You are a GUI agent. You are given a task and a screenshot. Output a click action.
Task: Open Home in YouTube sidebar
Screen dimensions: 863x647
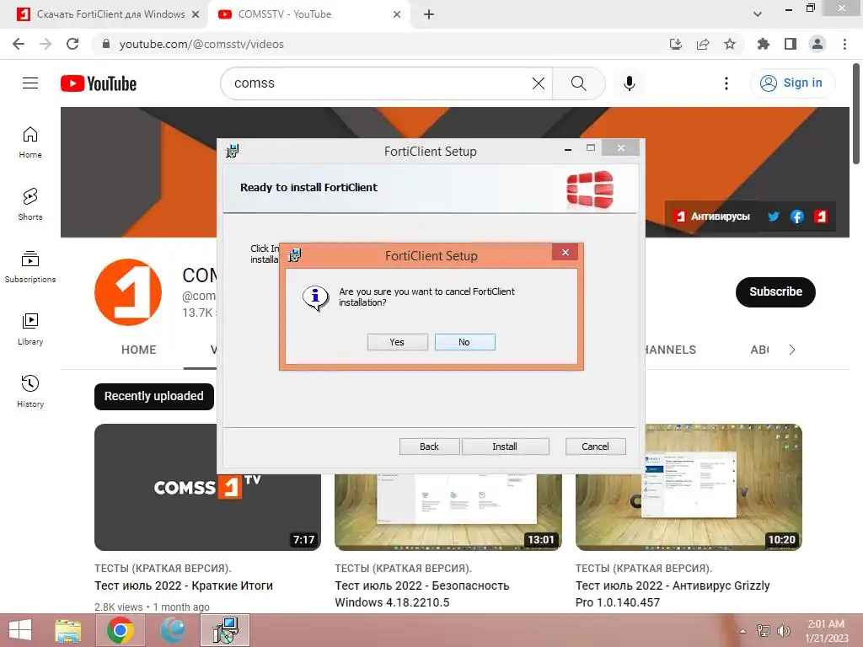pos(30,142)
